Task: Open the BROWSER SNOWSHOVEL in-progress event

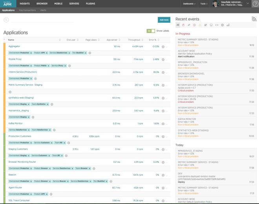Action: (x=216, y=76)
